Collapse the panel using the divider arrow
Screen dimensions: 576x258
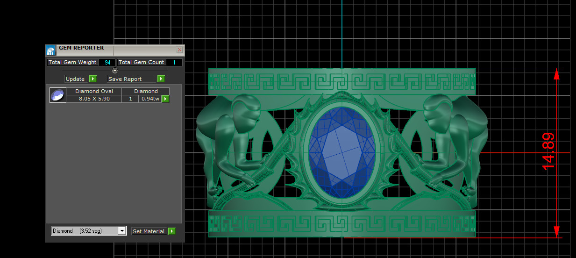coord(115,71)
